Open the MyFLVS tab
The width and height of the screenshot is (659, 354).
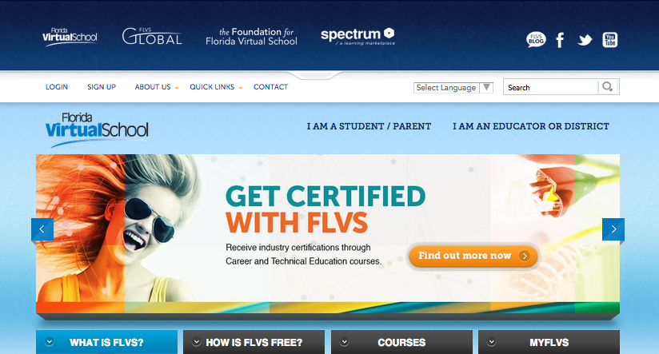pyautogui.click(x=549, y=342)
